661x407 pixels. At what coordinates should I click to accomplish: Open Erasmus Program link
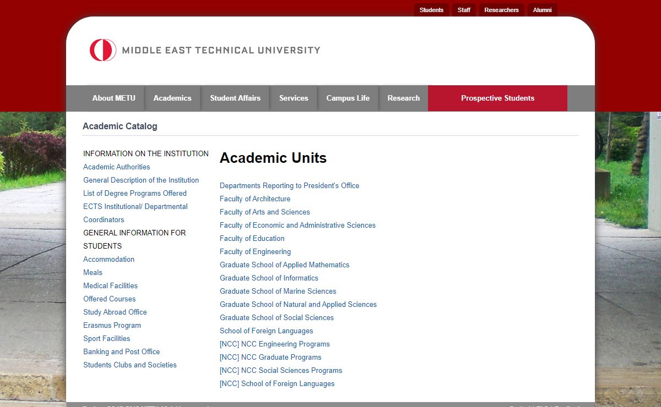(x=112, y=325)
